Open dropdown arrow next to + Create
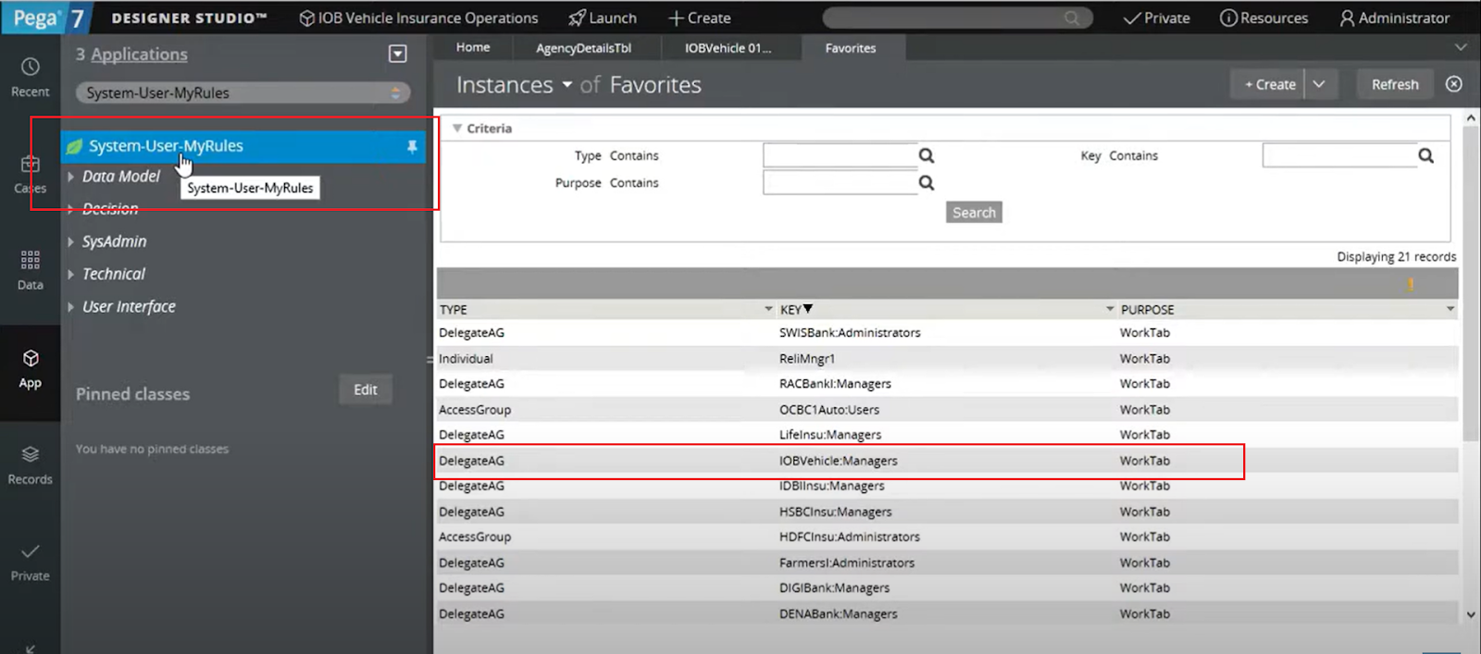1481x654 pixels. coord(1319,84)
